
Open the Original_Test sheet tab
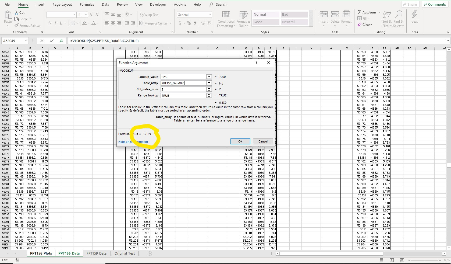[x=125, y=253]
